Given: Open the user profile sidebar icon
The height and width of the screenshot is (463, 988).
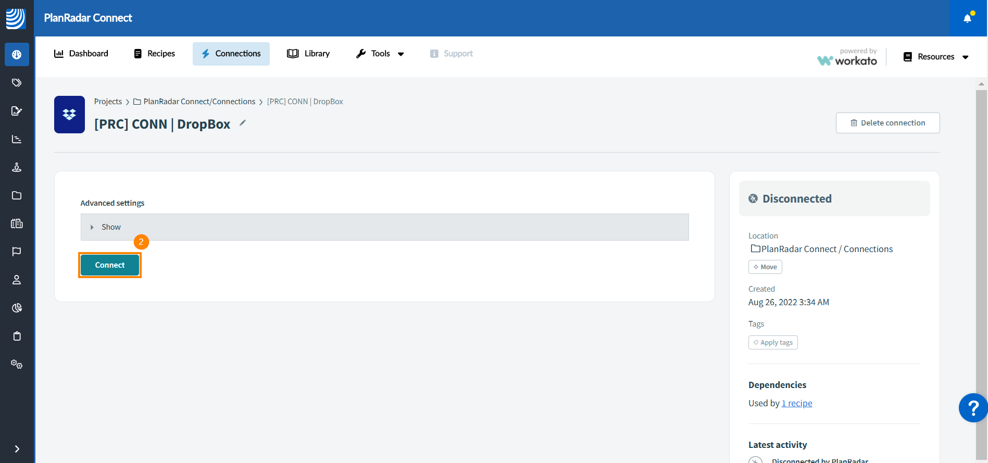Looking at the screenshot, I should point(17,280).
